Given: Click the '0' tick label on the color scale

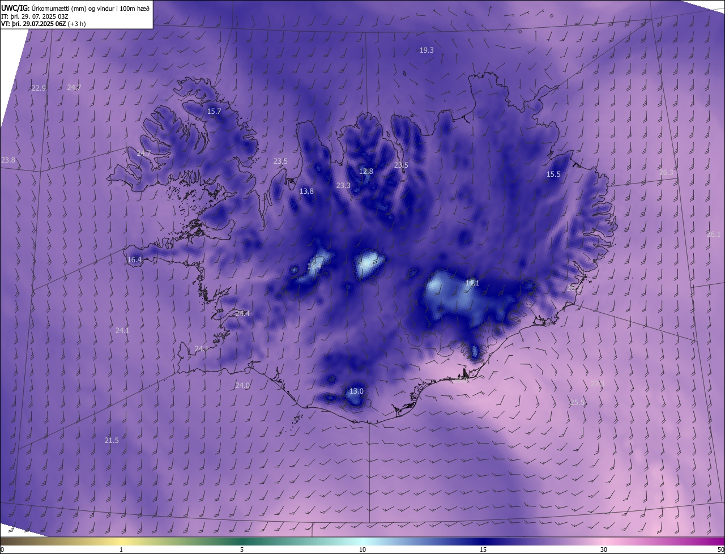Looking at the screenshot, I should coord(2,549).
